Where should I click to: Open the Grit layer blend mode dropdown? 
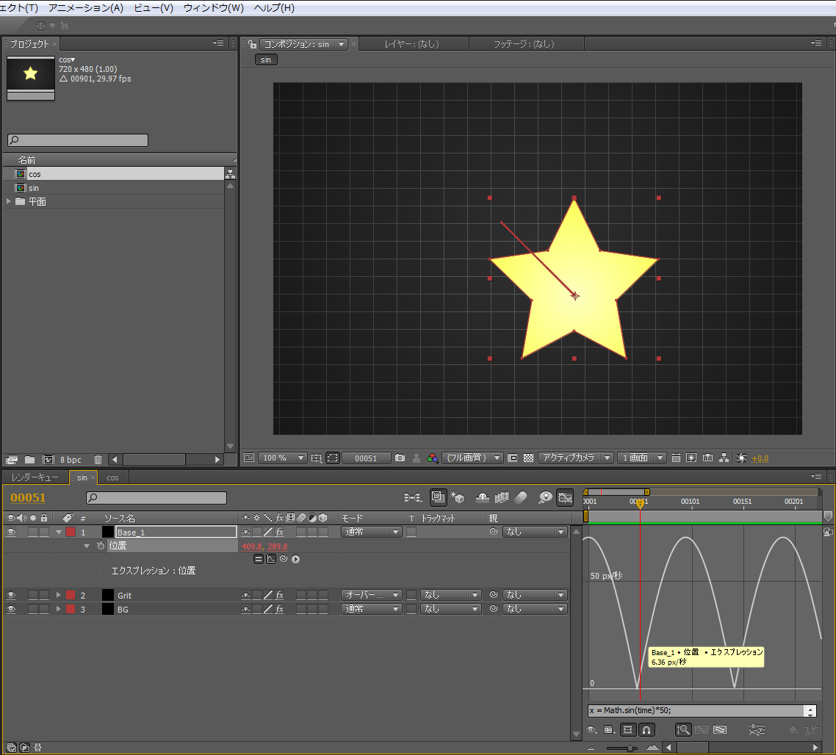(371, 595)
